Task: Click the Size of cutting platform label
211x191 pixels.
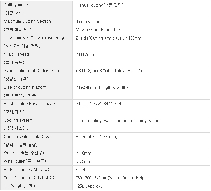Action: (x=25, y=87)
